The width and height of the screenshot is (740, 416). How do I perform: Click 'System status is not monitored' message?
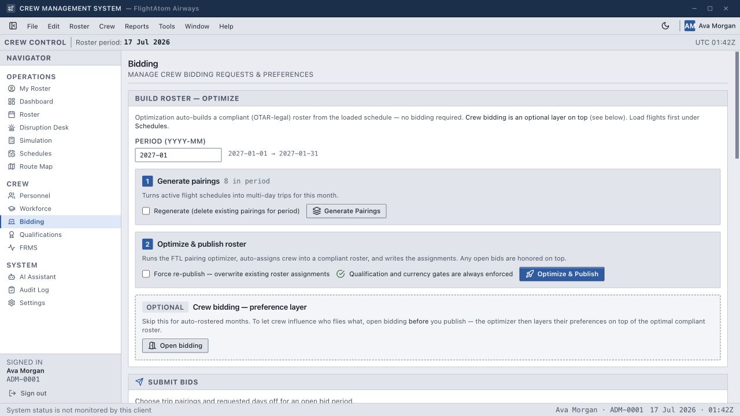click(x=79, y=410)
